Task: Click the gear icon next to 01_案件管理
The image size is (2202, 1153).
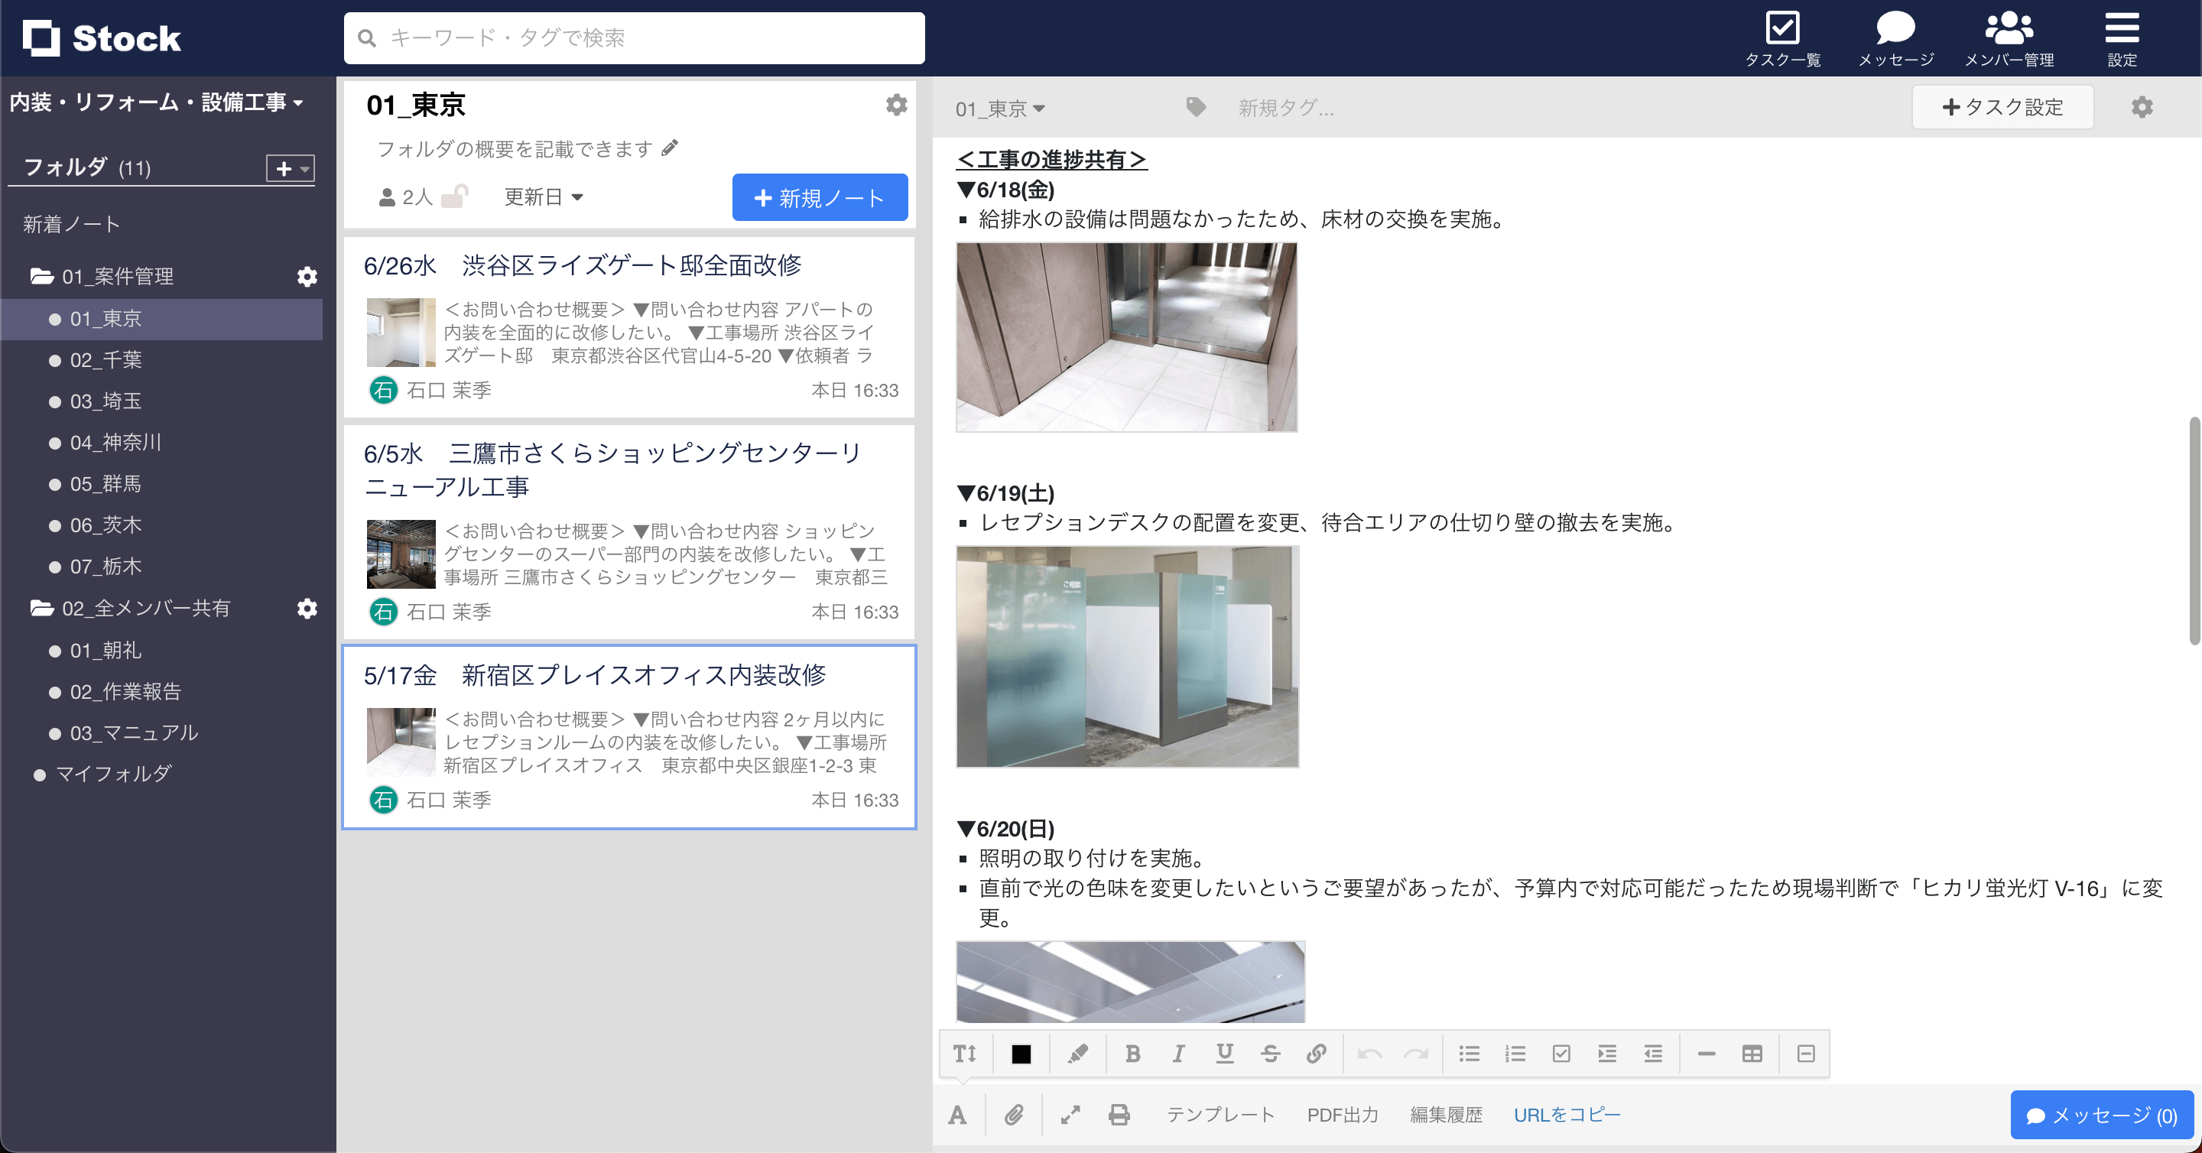Action: (307, 276)
